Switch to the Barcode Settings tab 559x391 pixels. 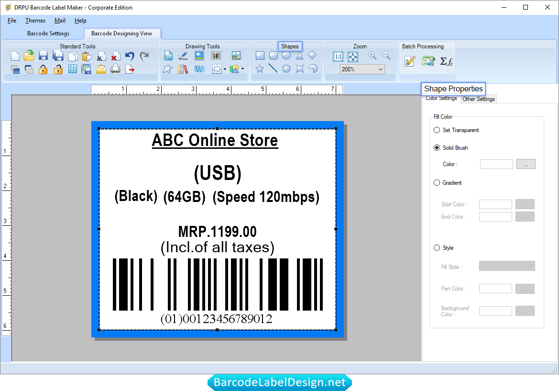pyautogui.click(x=48, y=34)
